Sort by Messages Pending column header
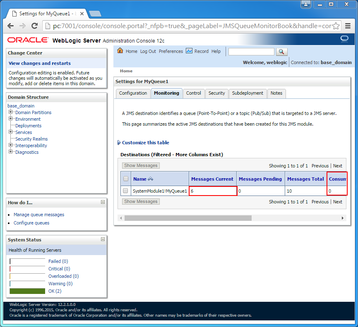The height and width of the screenshot is (327, 358). [x=260, y=179]
